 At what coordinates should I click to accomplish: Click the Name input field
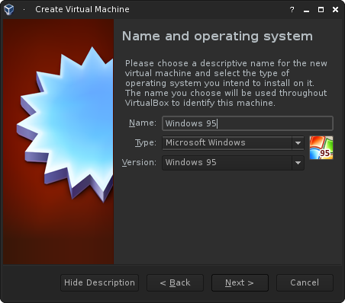click(x=247, y=123)
